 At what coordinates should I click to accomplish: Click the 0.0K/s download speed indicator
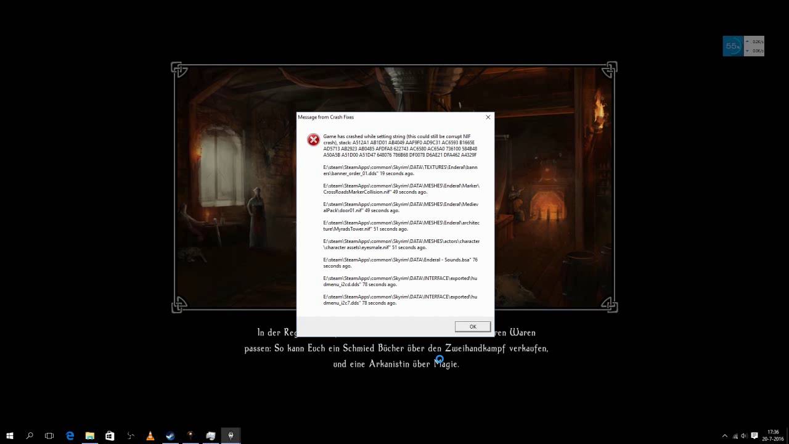coord(755,51)
